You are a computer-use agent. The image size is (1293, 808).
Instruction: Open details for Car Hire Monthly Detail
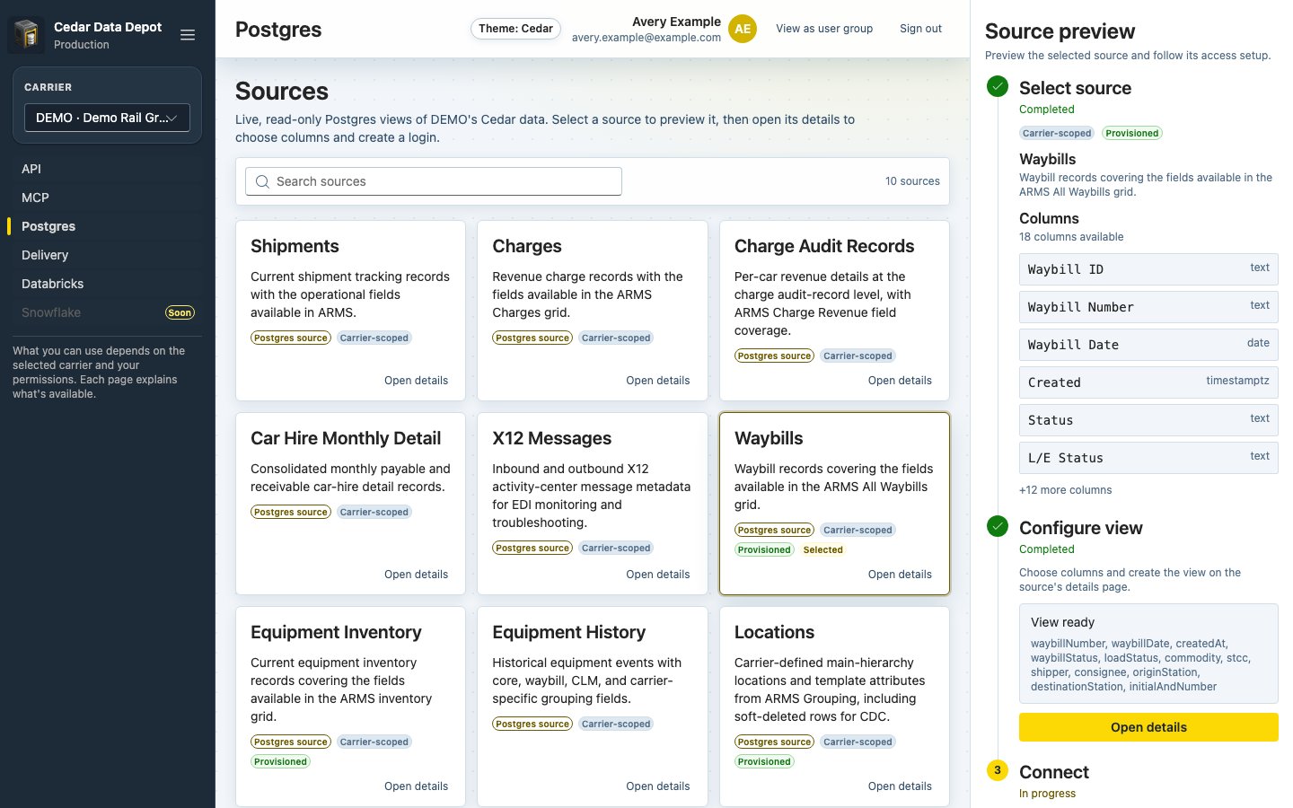click(416, 575)
